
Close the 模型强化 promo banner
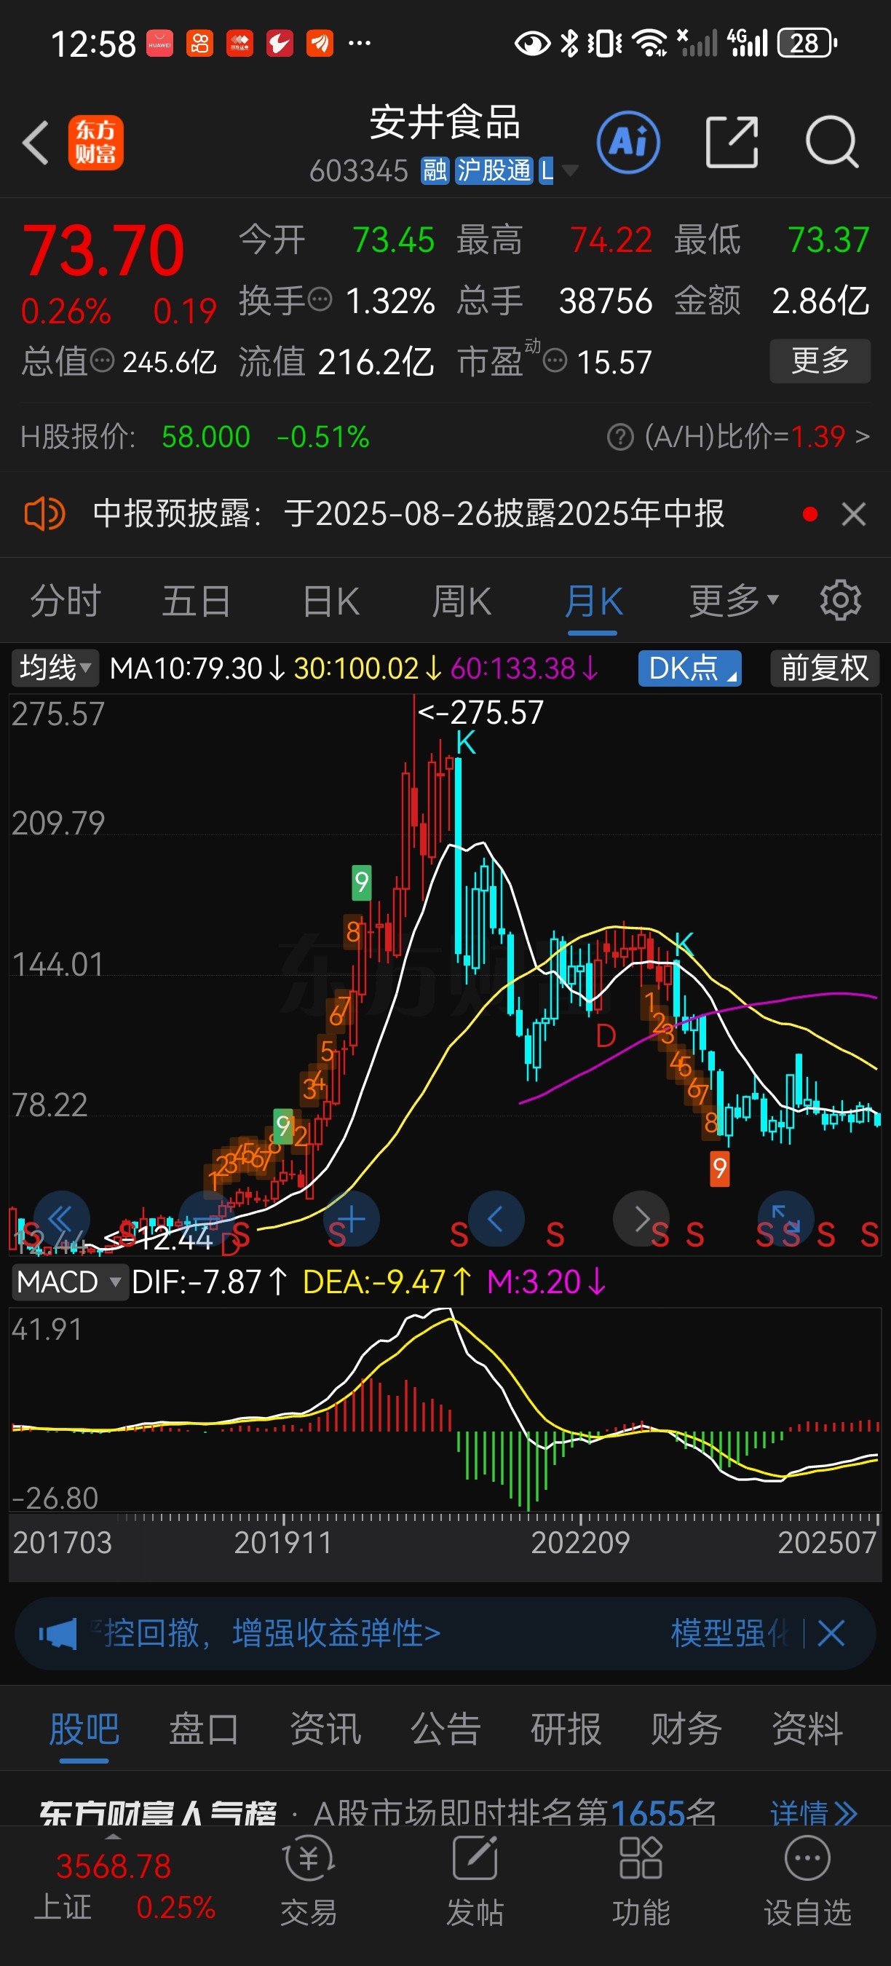click(831, 1633)
